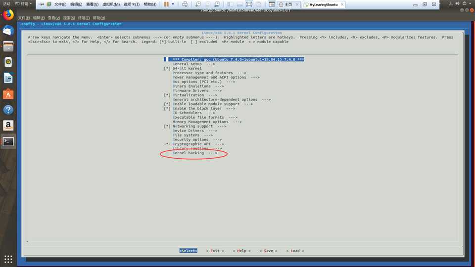Open Firefox from the Ubuntu dock

[x=8, y=15]
